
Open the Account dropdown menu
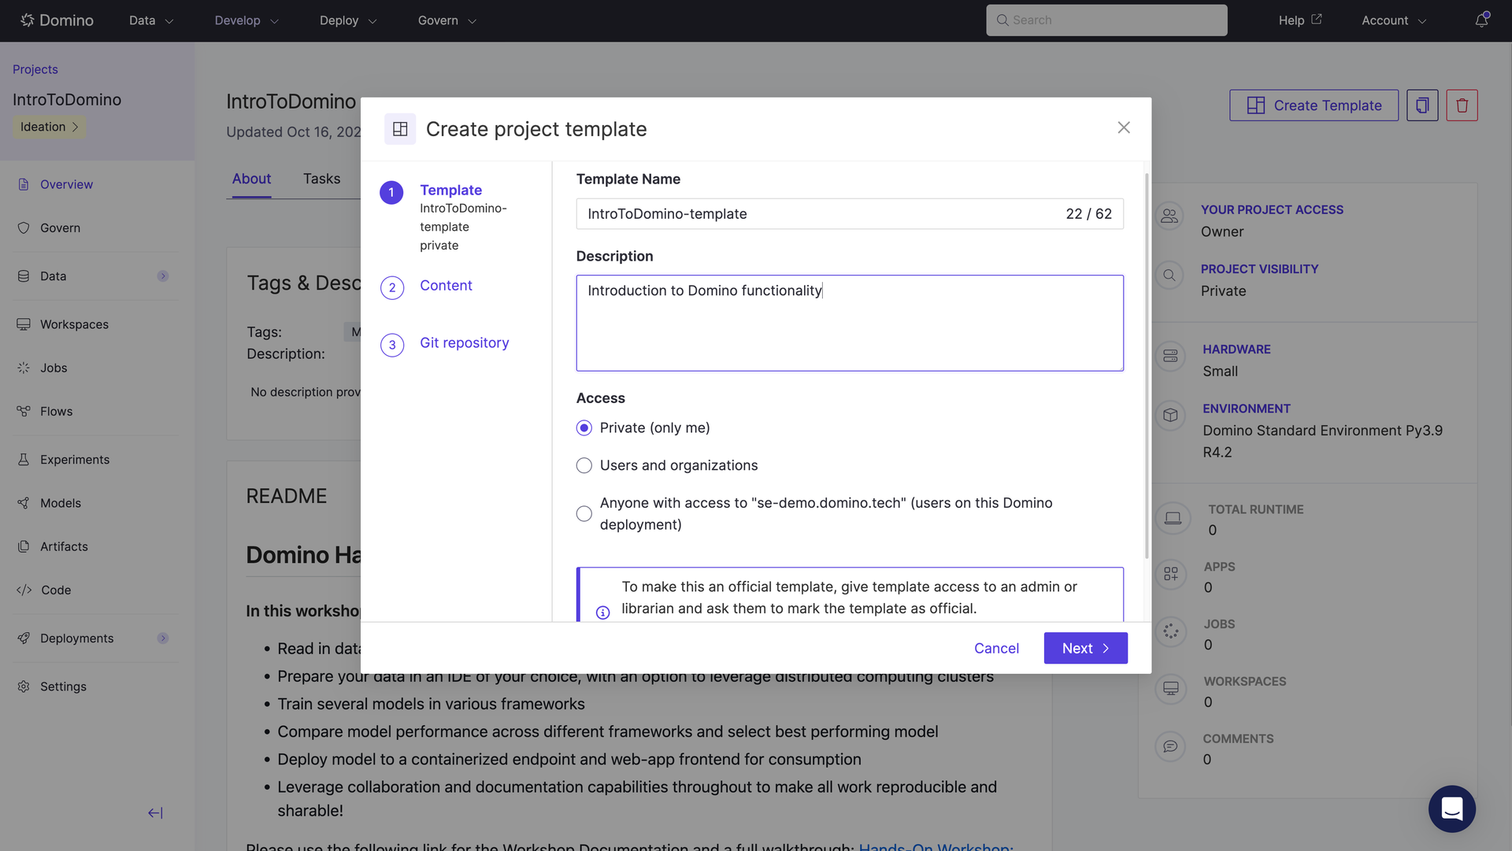(x=1393, y=20)
